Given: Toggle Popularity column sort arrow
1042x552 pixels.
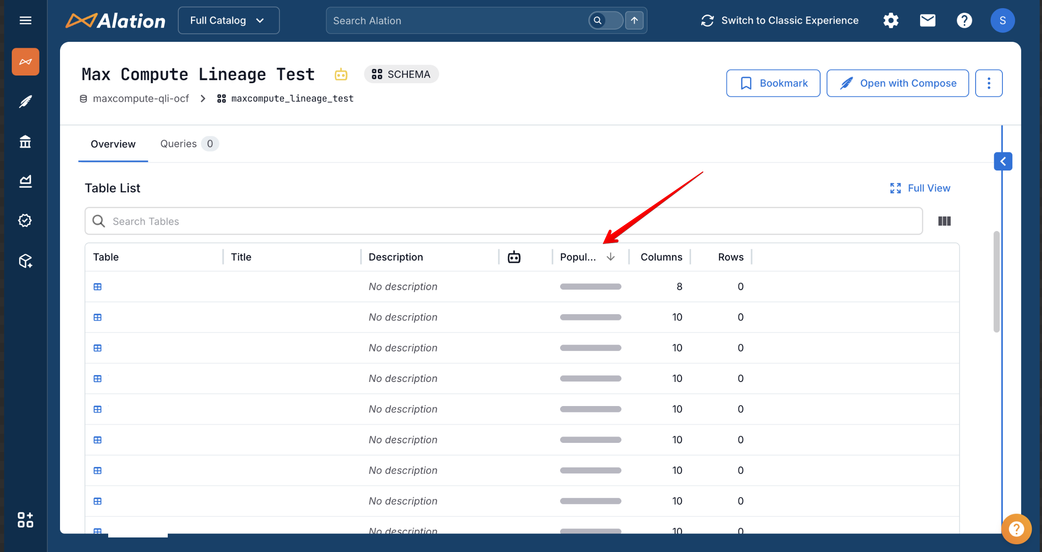Looking at the screenshot, I should (x=611, y=257).
